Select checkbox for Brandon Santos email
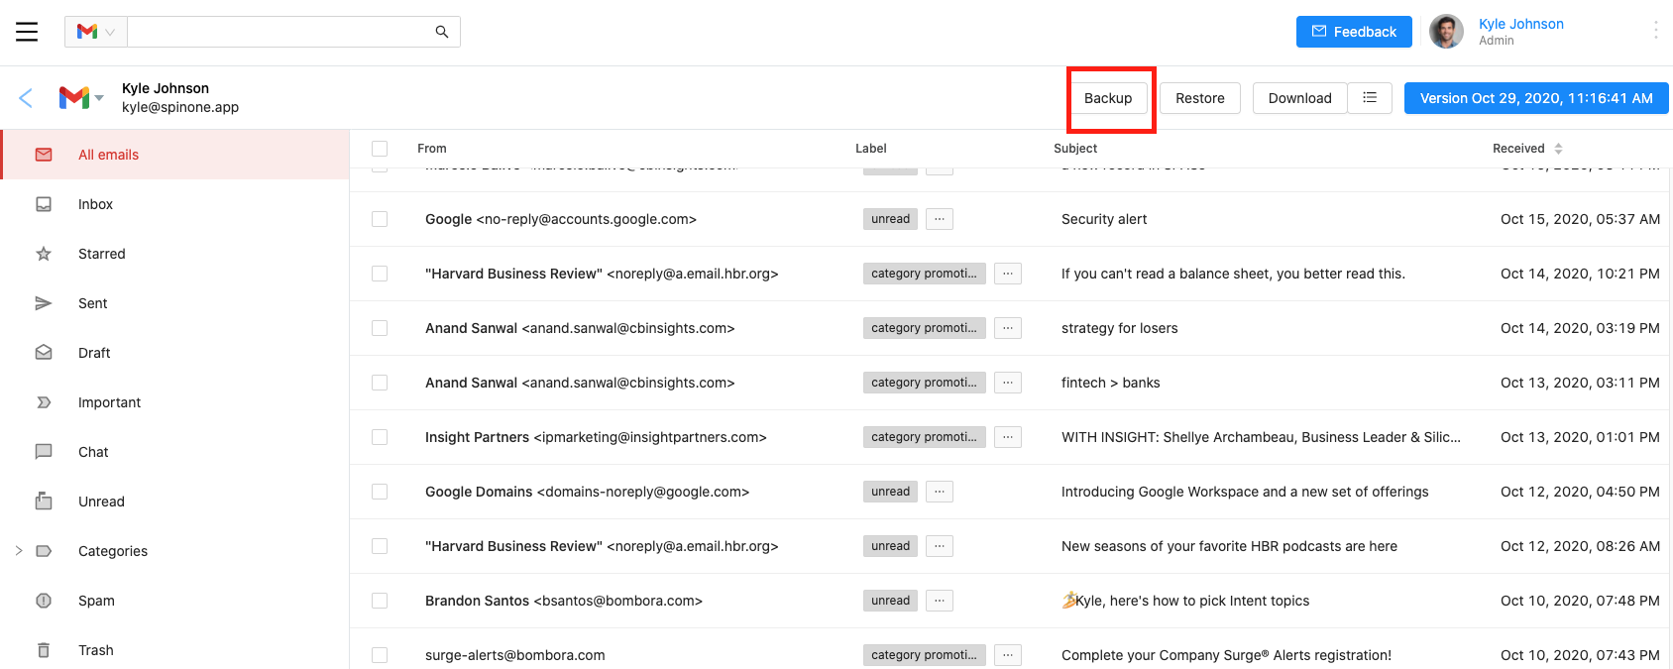The image size is (1673, 669). coord(380,601)
